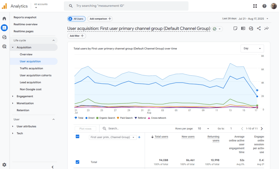The image size is (279, 169).
Task: Open the Home icon in left rail
Action: pyautogui.click(x=4, y=18)
